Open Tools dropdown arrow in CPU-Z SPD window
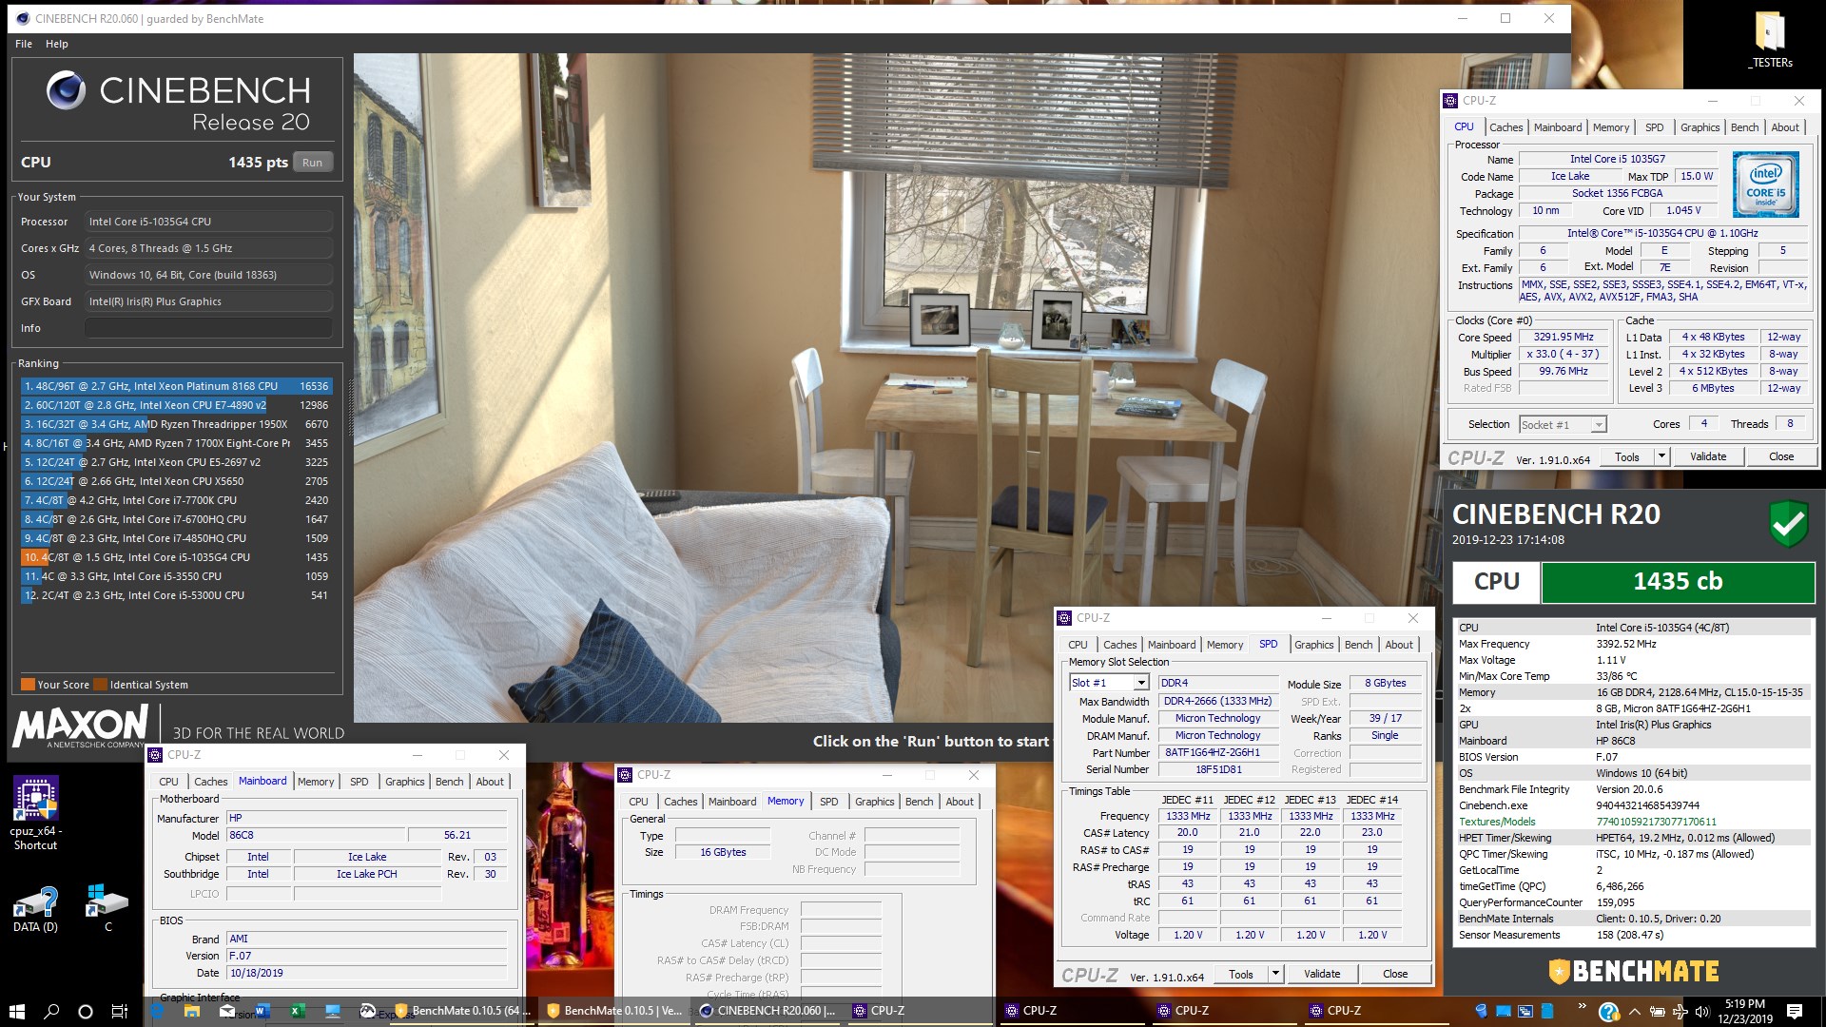 click(1275, 974)
